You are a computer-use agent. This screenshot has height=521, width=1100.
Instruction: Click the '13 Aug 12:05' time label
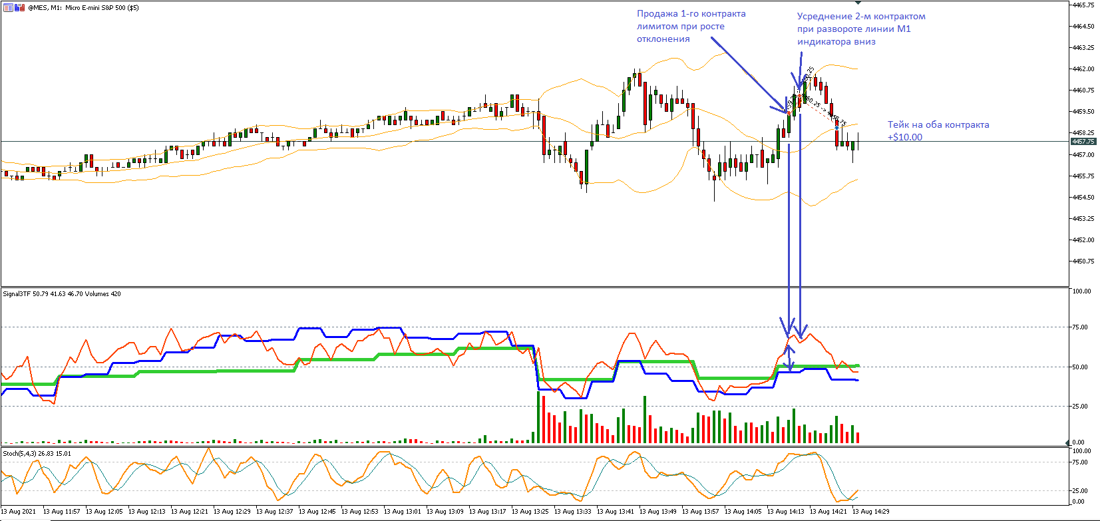pyautogui.click(x=104, y=512)
